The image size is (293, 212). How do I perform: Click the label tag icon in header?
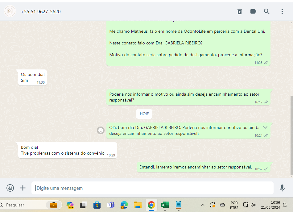pyautogui.click(x=253, y=11)
